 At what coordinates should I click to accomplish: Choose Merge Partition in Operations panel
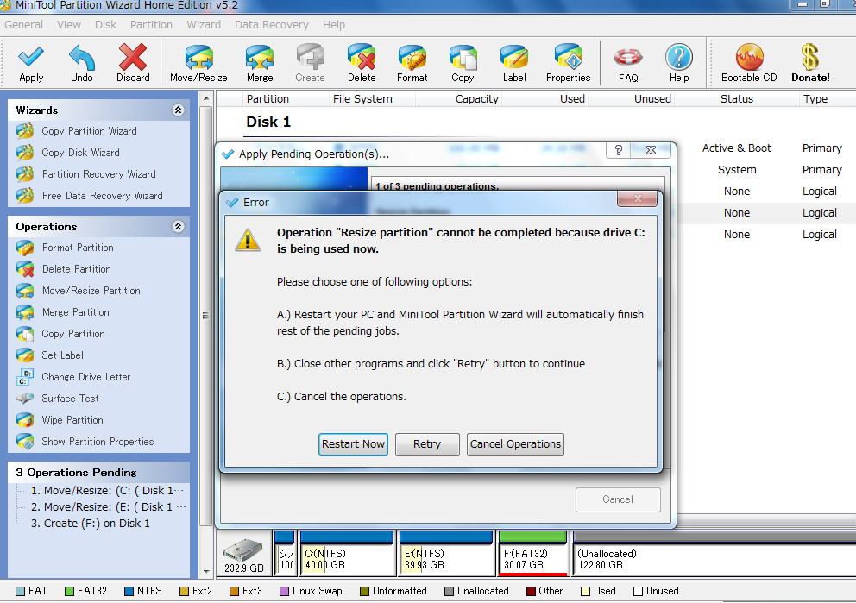pyautogui.click(x=75, y=312)
